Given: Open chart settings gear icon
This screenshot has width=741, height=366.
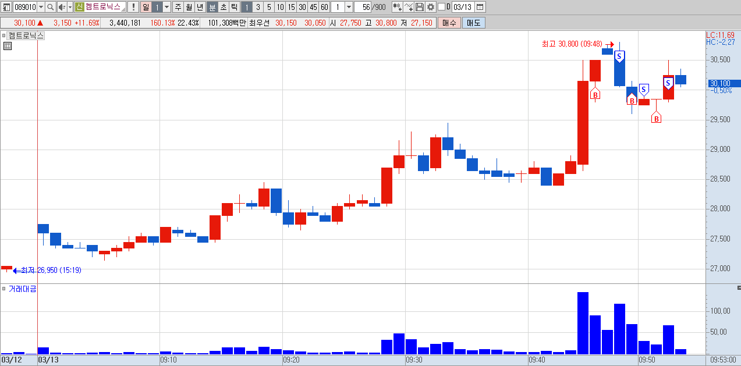Looking at the screenshot, I should click(431, 7).
